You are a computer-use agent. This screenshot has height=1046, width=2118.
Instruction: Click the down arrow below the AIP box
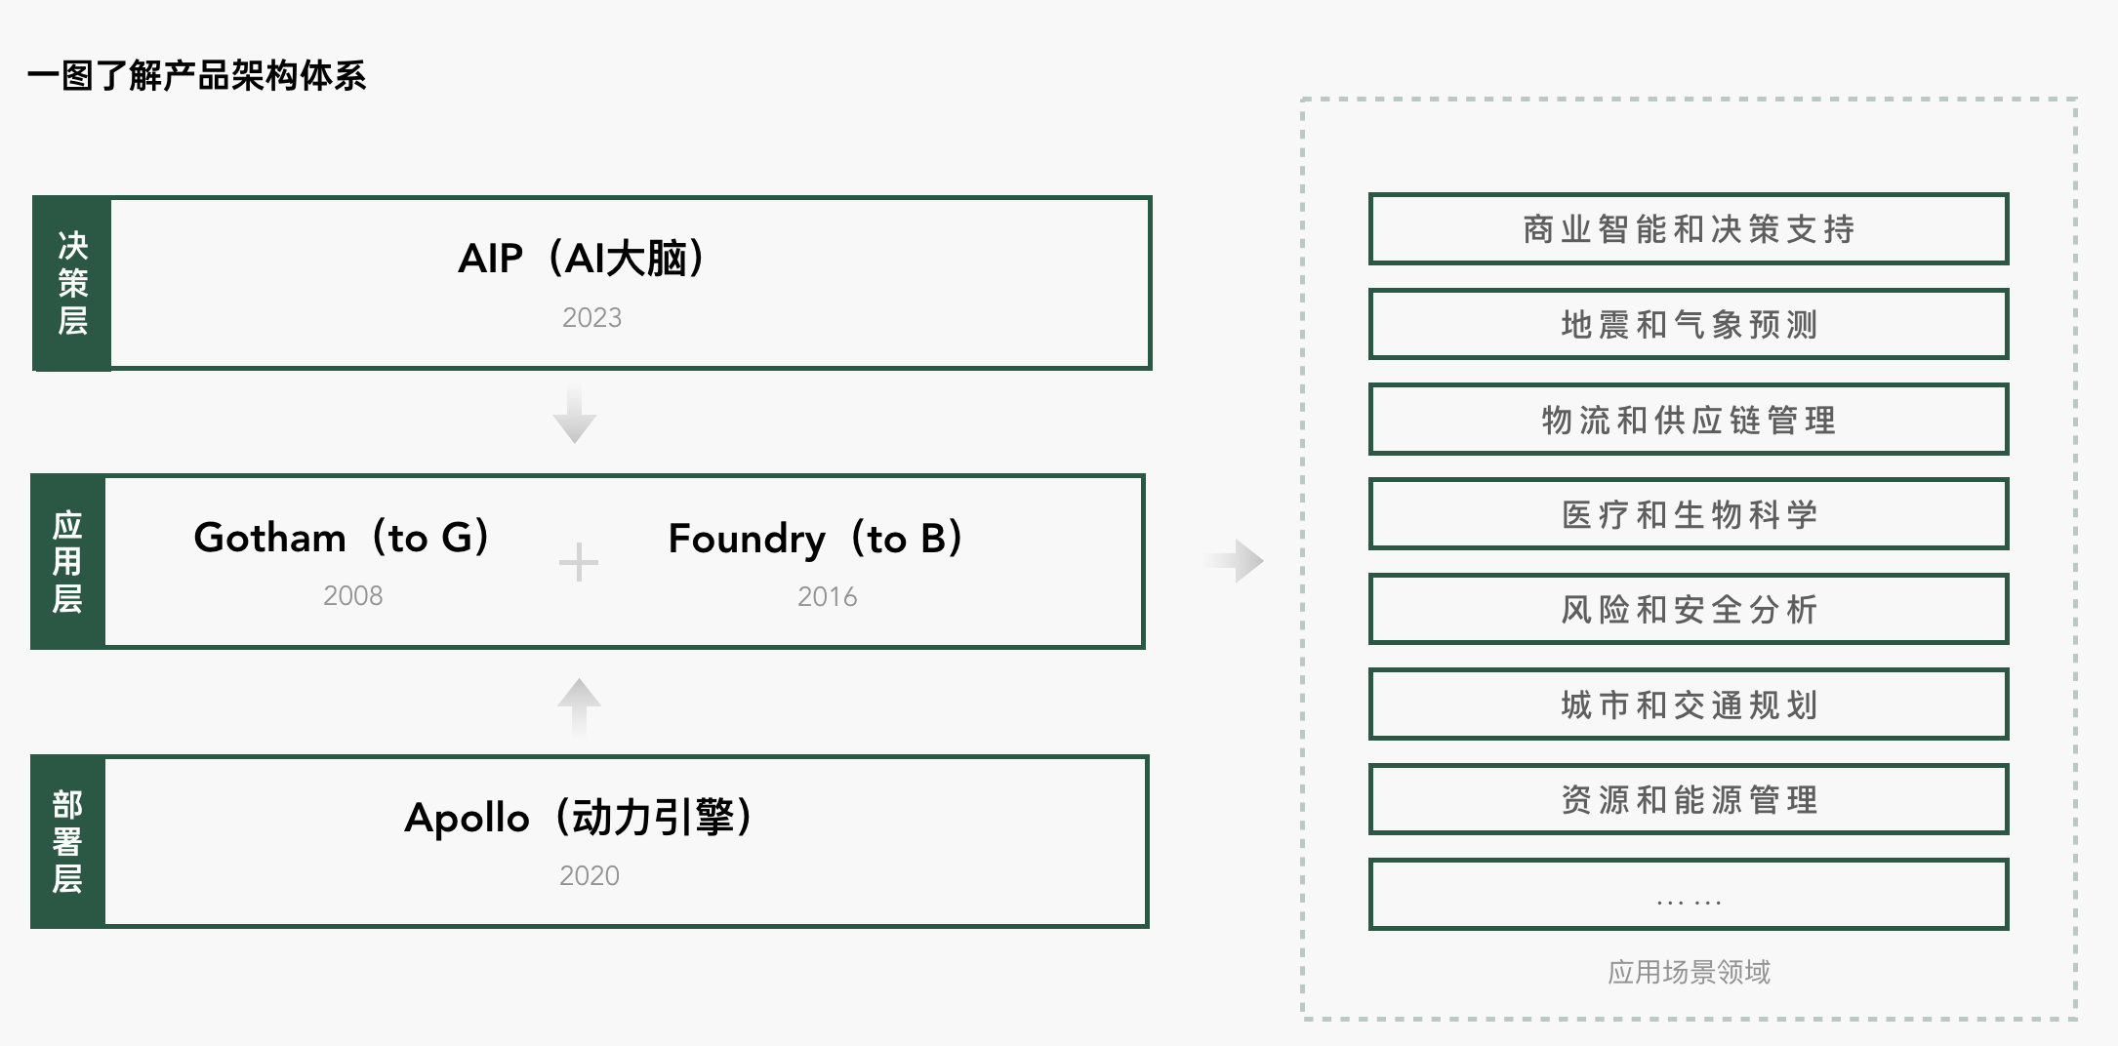coord(575,416)
